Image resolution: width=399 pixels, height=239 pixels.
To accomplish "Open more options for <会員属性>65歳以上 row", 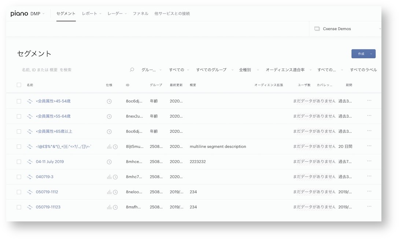I will [369, 131].
